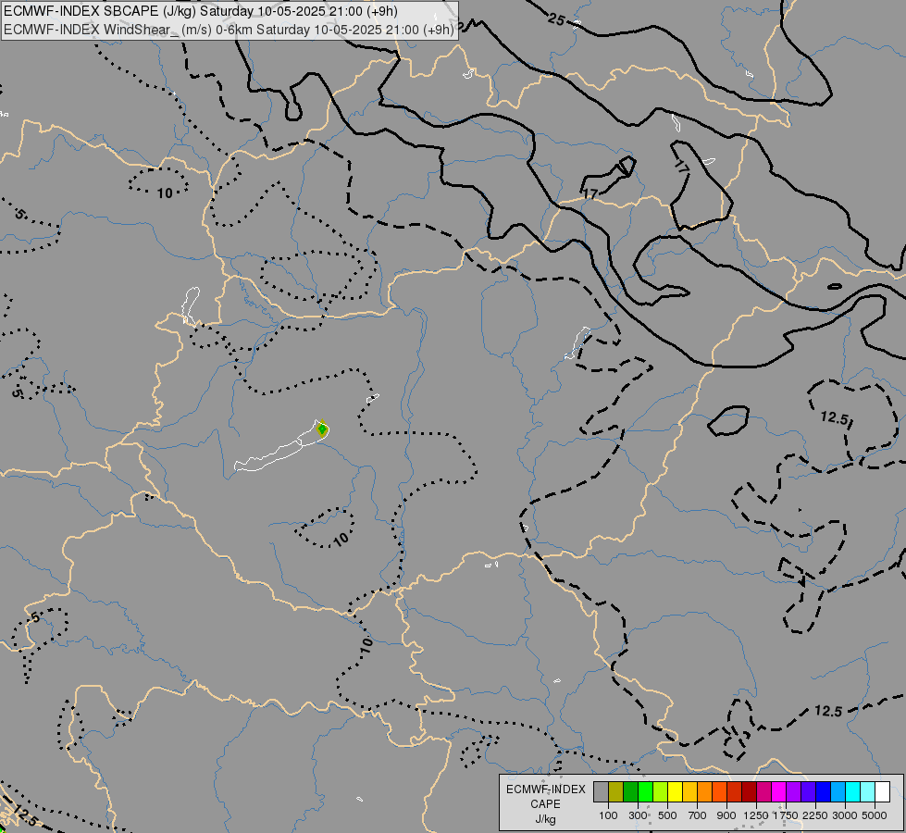Click the 'ECMWF-INDEX' legend heading
This screenshot has height=833, width=906.
coord(545,789)
